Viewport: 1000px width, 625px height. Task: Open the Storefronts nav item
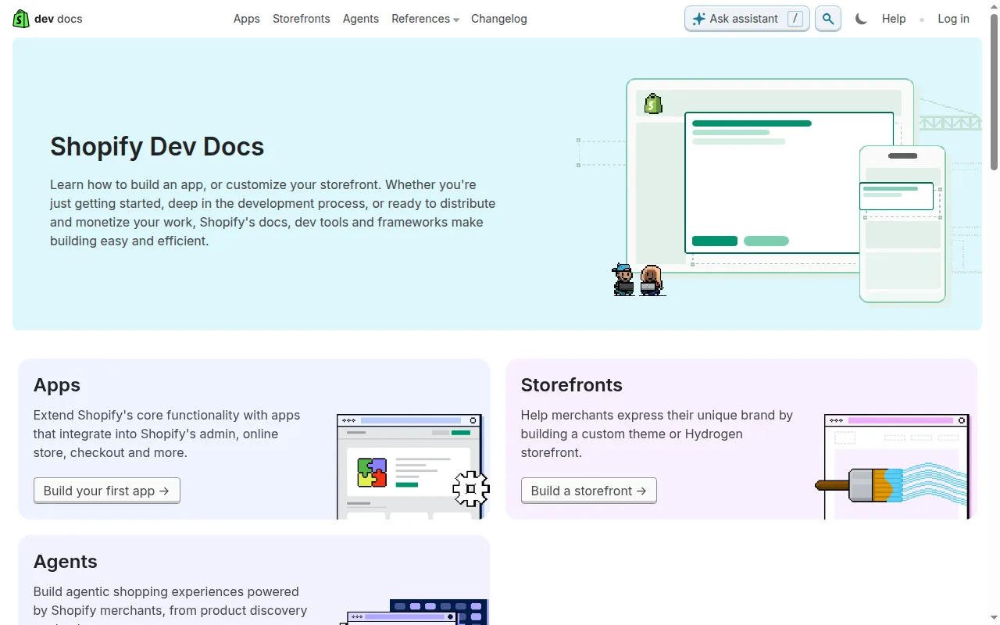tap(301, 19)
